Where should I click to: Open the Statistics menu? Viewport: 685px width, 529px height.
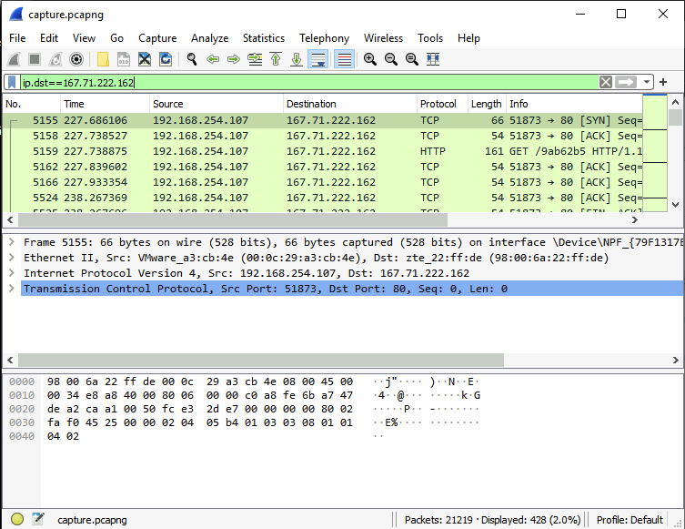click(264, 38)
